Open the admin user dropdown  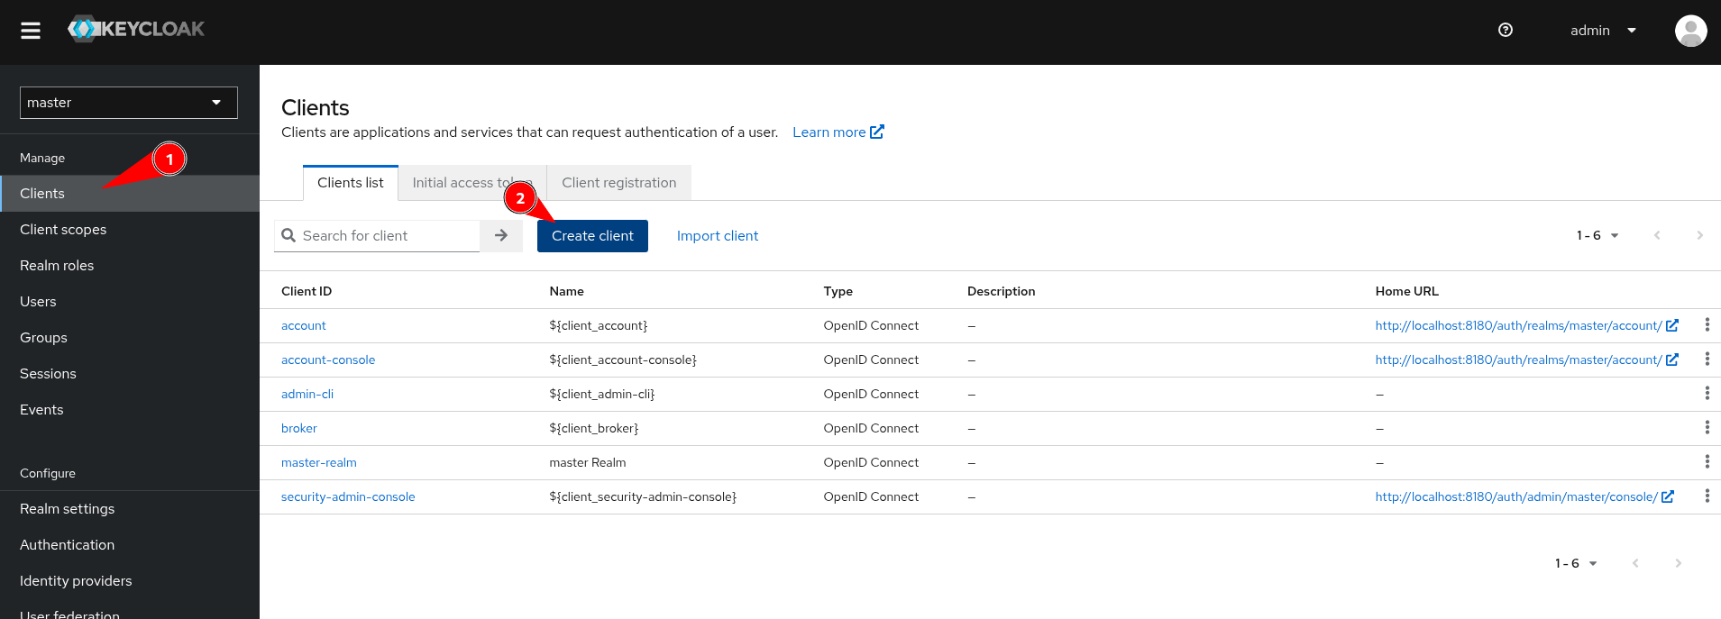(x=1603, y=31)
